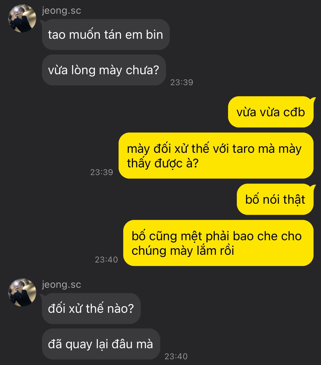The width and height of the screenshot is (321, 365).
Task: Tap the message 'đã quay lại đâu mà'
Action: pyautogui.click(x=101, y=344)
